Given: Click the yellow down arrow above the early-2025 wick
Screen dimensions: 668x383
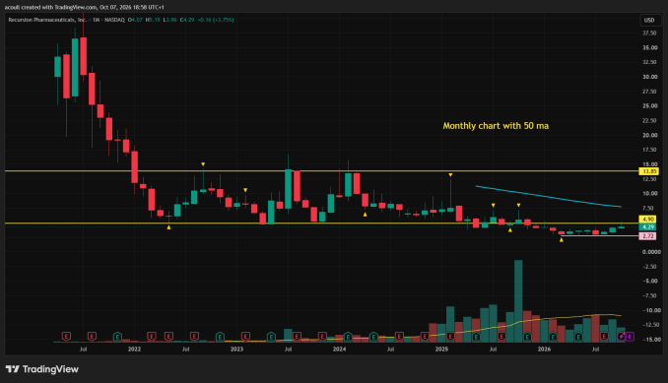Looking at the screenshot, I should click(x=450, y=175).
